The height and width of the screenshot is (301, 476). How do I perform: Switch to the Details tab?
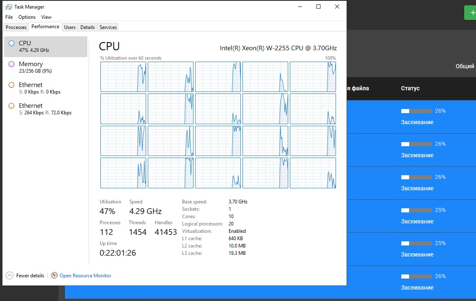(x=87, y=27)
